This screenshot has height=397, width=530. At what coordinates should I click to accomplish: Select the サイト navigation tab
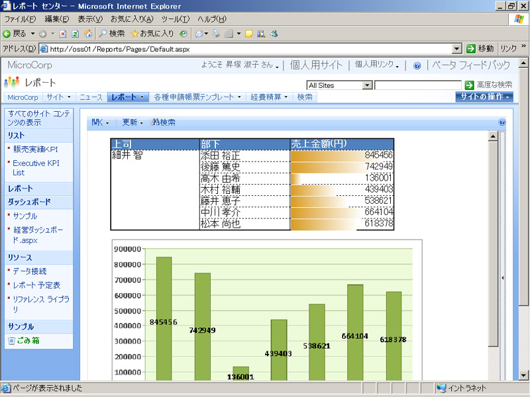pyautogui.click(x=59, y=97)
